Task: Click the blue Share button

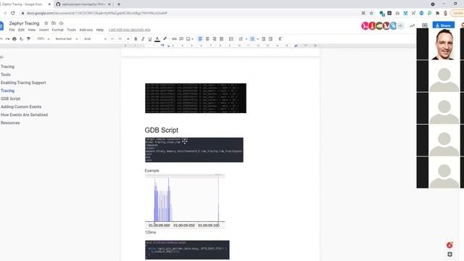Action: click(x=443, y=25)
